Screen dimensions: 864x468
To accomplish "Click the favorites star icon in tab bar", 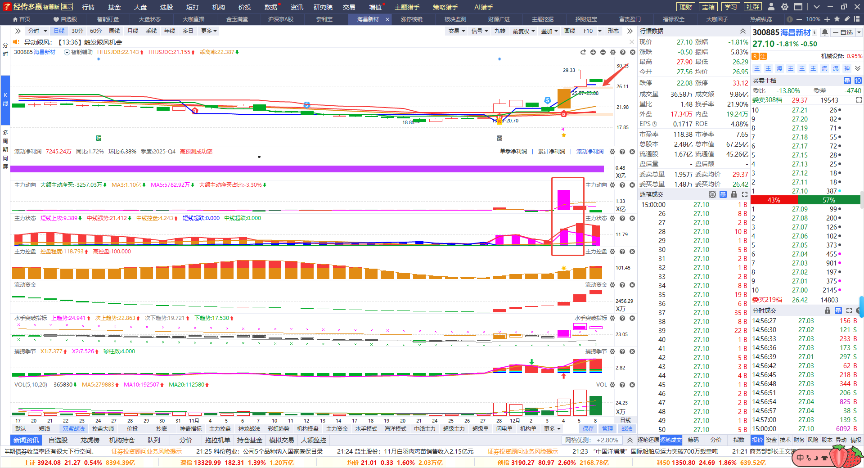I will [837, 19].
